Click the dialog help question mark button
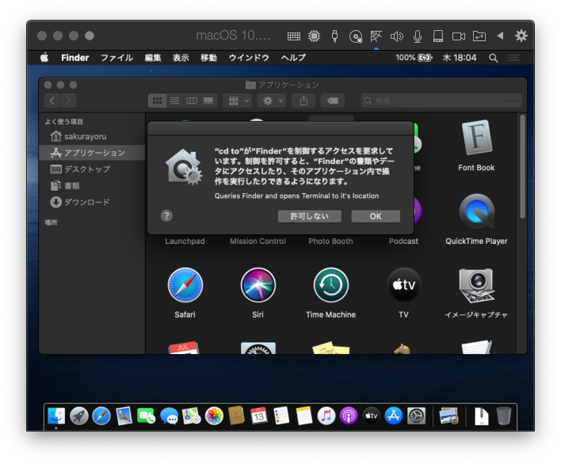Image resolution: width=561 pixels, height=464 pixels. click(166, 215)
